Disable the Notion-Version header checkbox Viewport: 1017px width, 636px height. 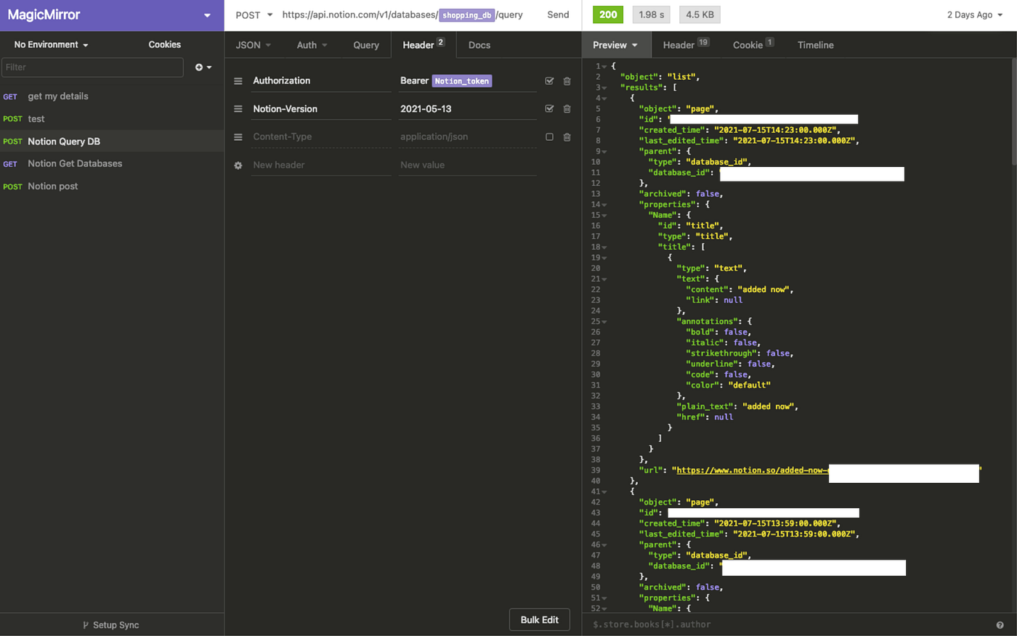point(549,109)
